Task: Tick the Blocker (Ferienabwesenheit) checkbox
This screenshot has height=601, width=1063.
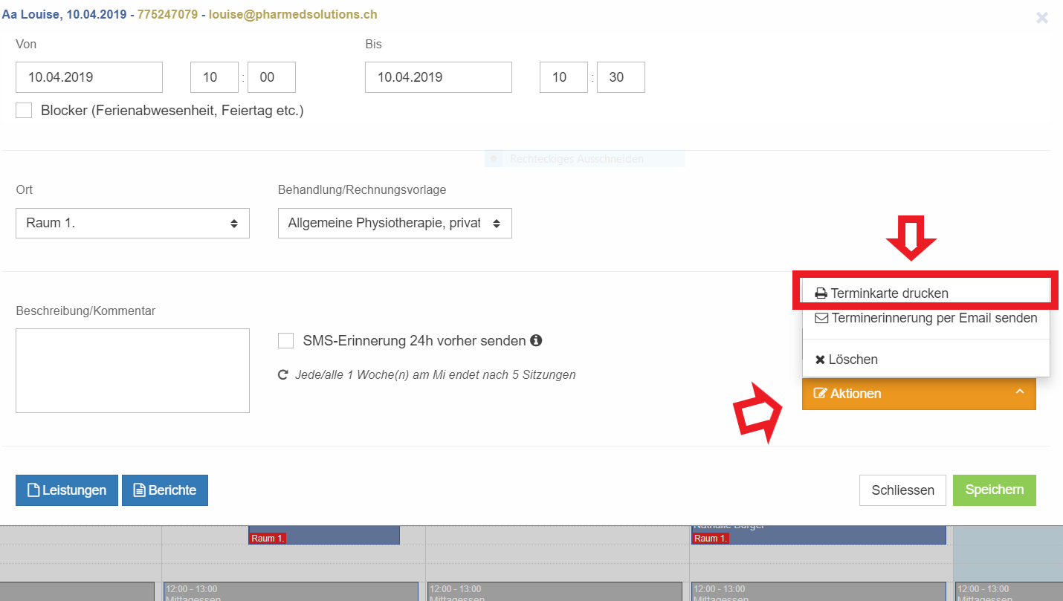Action: (24, 111)
